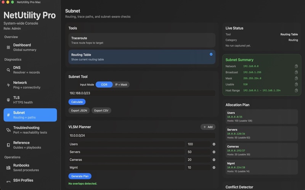Open Dashboard global summary
This screenshot has width=305, height=190.
click(30, 47)
